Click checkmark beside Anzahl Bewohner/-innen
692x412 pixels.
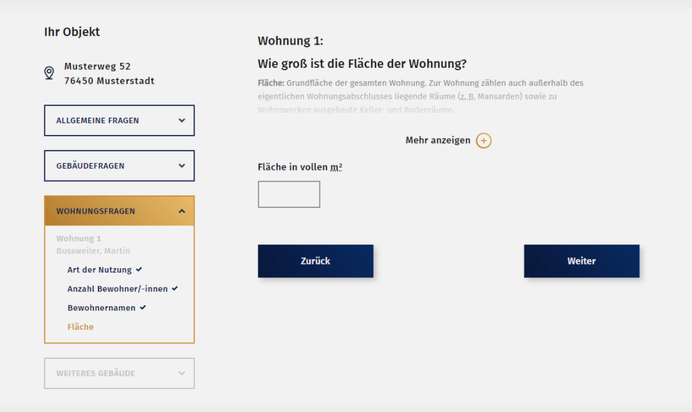pos(175,288)
